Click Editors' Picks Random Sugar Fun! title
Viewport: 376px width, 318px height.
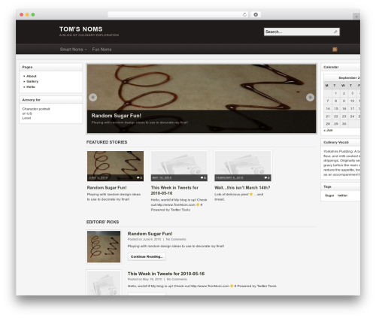click(x=150, y=234)
